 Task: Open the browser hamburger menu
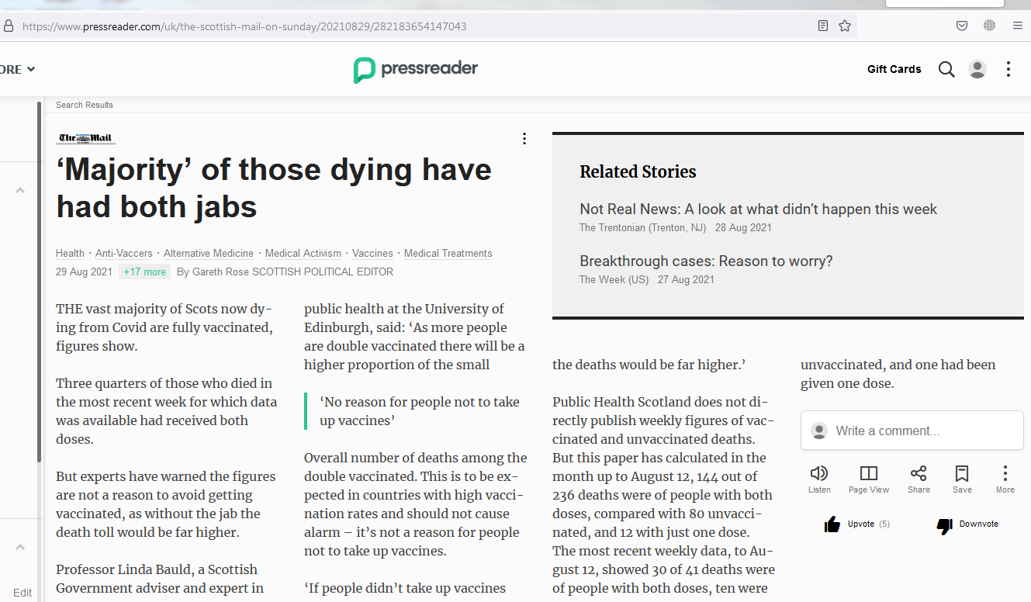1018,26
